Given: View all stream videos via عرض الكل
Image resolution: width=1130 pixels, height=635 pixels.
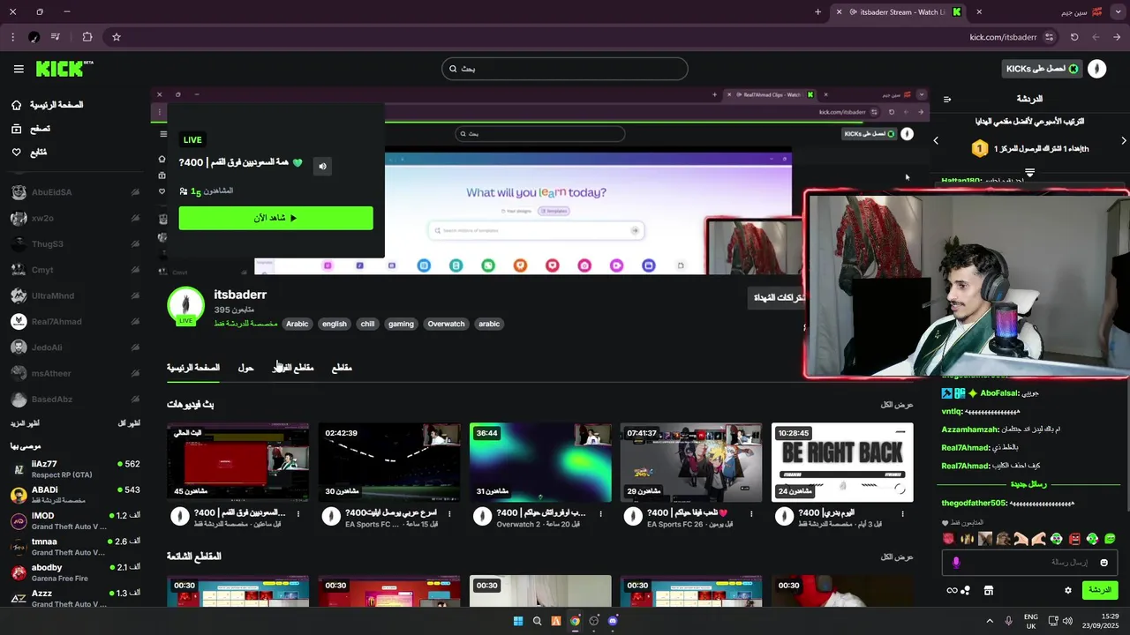Looking at the screenshot, I should (x=897, y=405).
